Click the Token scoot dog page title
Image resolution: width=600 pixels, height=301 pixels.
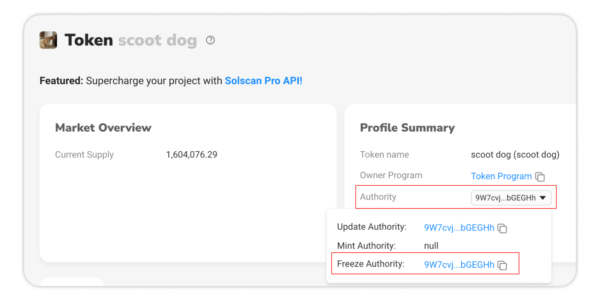coord(131,40)
